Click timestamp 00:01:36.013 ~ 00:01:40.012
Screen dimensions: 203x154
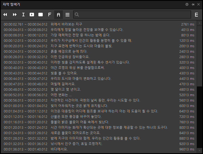pyautogui.click(x=26, y=149)
